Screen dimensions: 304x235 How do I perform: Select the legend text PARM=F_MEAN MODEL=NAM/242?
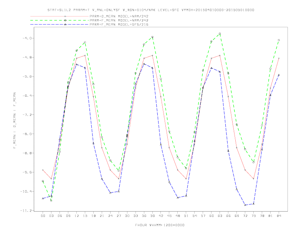click(119, 20)
